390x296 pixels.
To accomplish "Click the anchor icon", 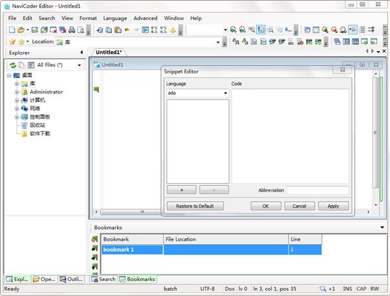I will pos(173,30).
